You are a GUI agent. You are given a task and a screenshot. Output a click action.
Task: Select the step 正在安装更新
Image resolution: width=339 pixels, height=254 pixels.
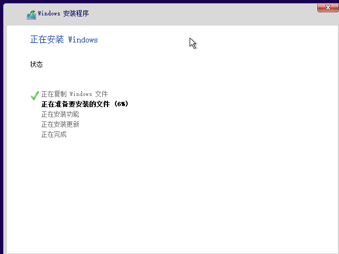click(x=60, y=125)
